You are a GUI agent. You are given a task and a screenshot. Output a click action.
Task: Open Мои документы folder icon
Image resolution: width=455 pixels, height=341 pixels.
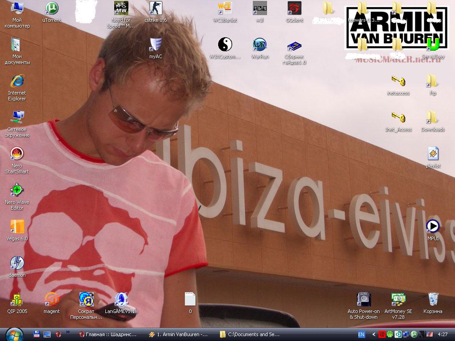tap(17, 52)
